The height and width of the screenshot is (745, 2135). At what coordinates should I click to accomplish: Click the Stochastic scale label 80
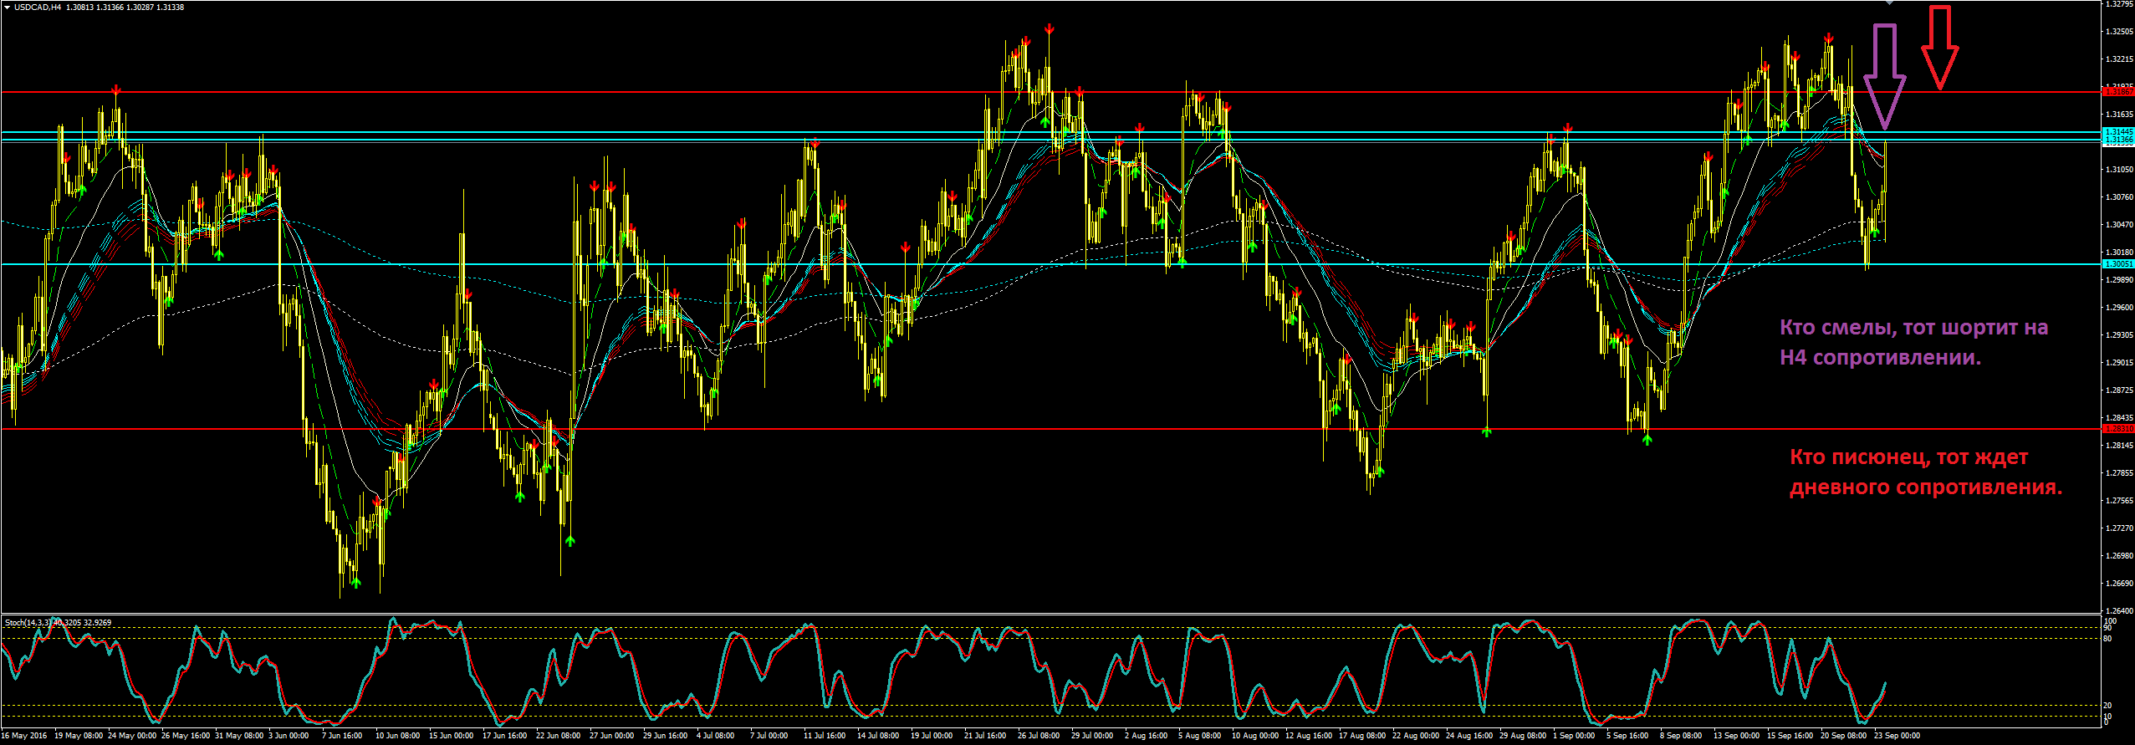[x=2108, y=639]
